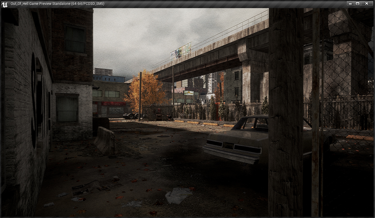Click the small distant billboard sign under the overpass
Image resolution: width=375 pixels, height=218 pixels.
[189, 93]
